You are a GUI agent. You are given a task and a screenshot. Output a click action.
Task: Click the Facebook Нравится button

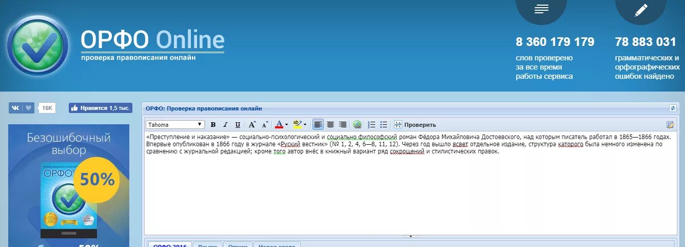click(x=101, y=108)
